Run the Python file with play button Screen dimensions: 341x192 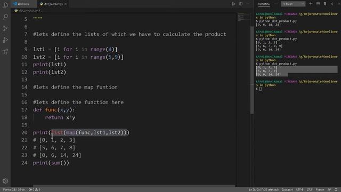click(x=233, y=4)
